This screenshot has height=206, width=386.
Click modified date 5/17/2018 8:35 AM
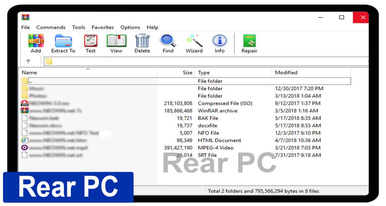[298, 118]
